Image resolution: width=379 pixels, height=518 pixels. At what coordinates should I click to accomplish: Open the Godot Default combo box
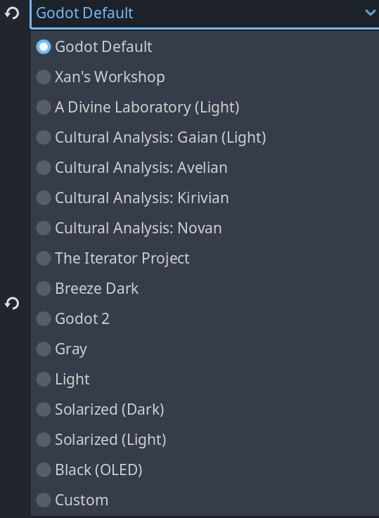coord(205,13)
